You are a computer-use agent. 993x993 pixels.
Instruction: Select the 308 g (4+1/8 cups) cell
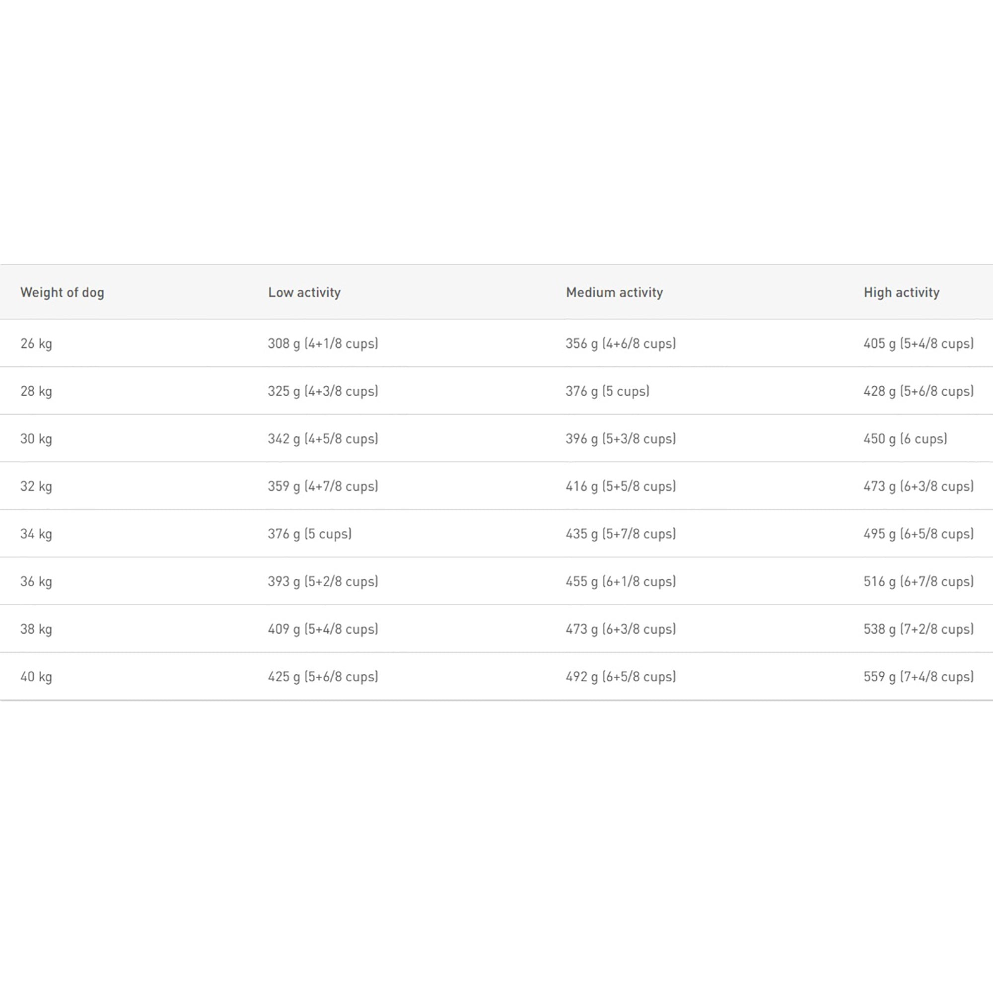tap(323, 344)
